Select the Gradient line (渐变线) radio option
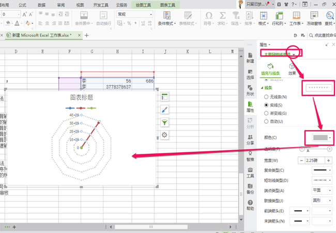Image resolution: width=336 pixels, height=233 pixels. tap(266, 113)
